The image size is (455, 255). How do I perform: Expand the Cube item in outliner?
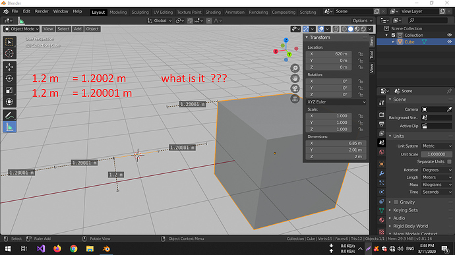(393, 42)
